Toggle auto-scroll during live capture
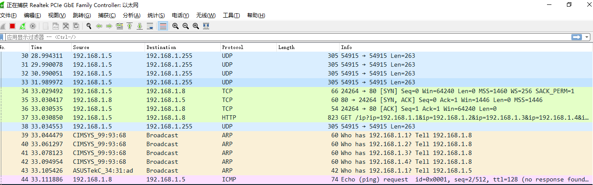This screenshot has width=593, height=185. tap(150, 26)
